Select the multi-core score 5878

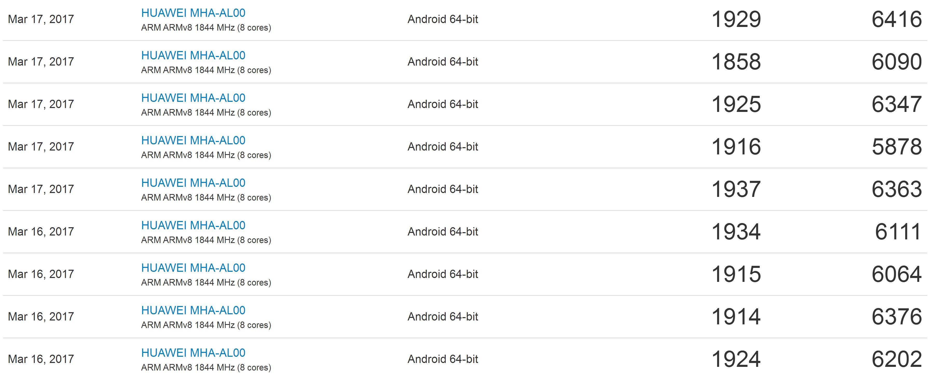[x=897, y=147]
